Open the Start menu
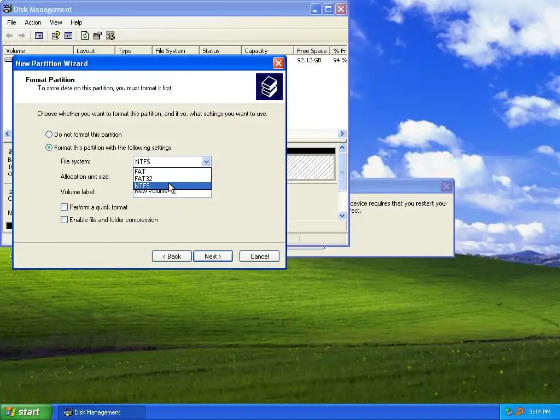Screen dimensions: 560x420 tap(25, 412)
